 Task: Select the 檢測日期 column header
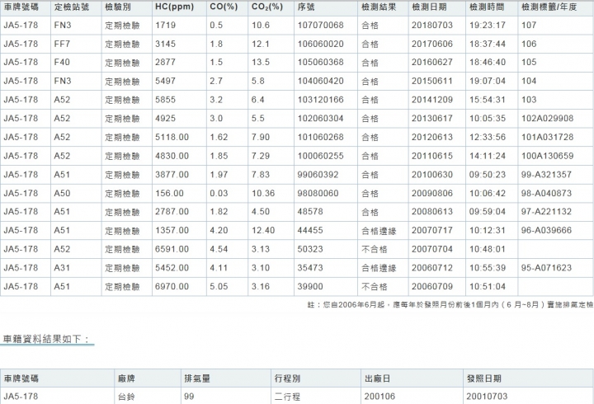click(429, 7)
